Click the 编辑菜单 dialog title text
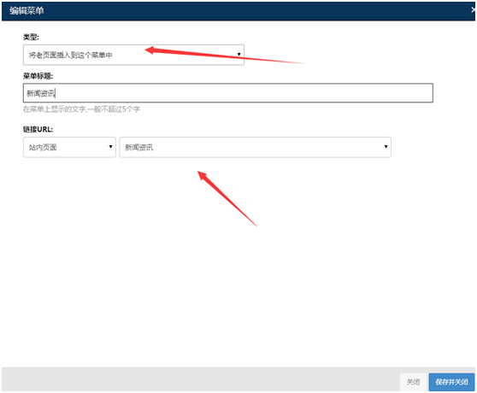This screenshot has width=477, height=393. [26, 10]
